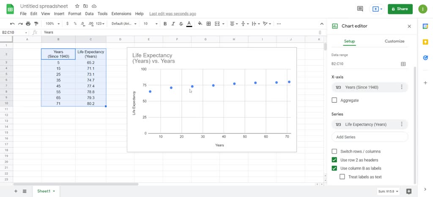Open the Borders tool

(208, 24)
